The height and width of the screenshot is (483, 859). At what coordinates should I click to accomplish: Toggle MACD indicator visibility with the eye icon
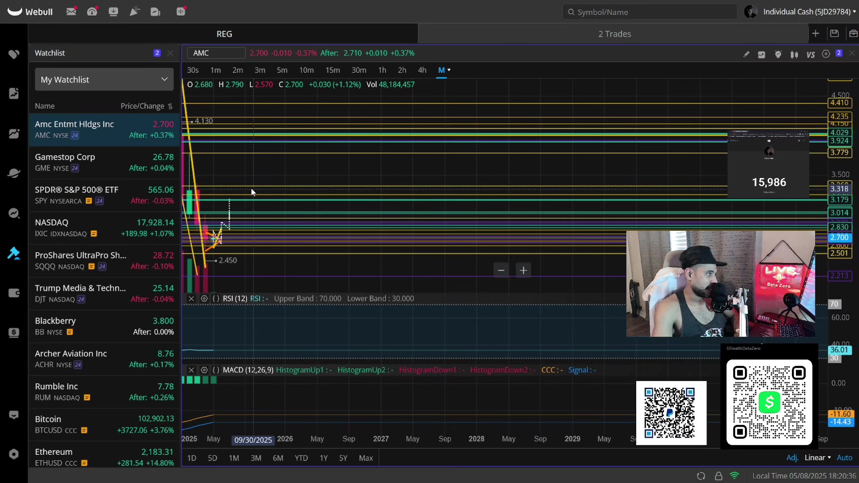pos(204,370)
